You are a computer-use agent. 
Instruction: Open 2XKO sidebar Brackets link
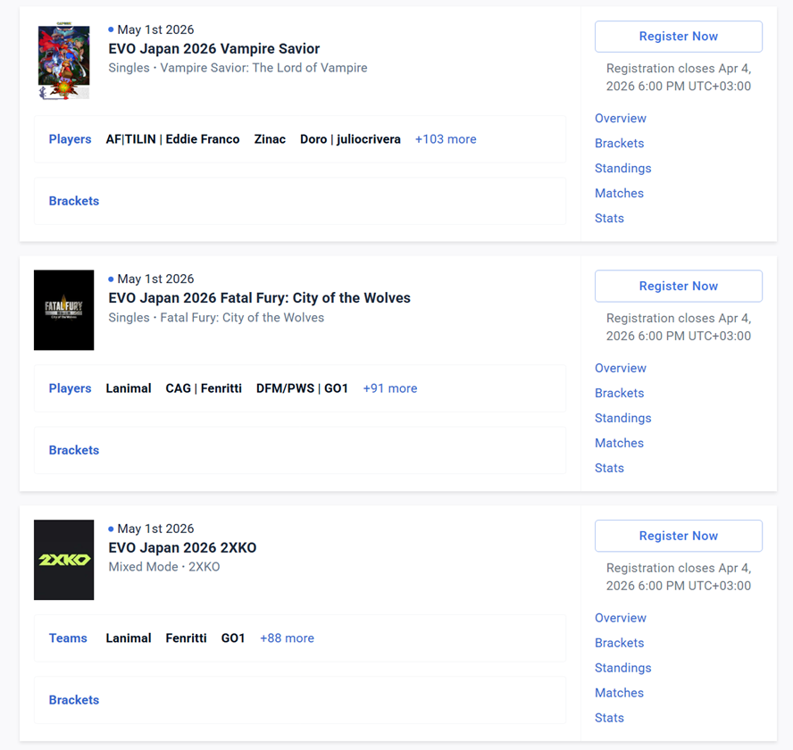click(x=620, y=643)
